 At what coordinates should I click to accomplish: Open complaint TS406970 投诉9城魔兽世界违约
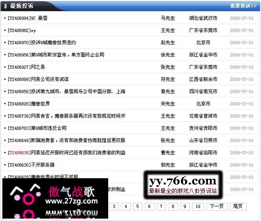(42, 43)
